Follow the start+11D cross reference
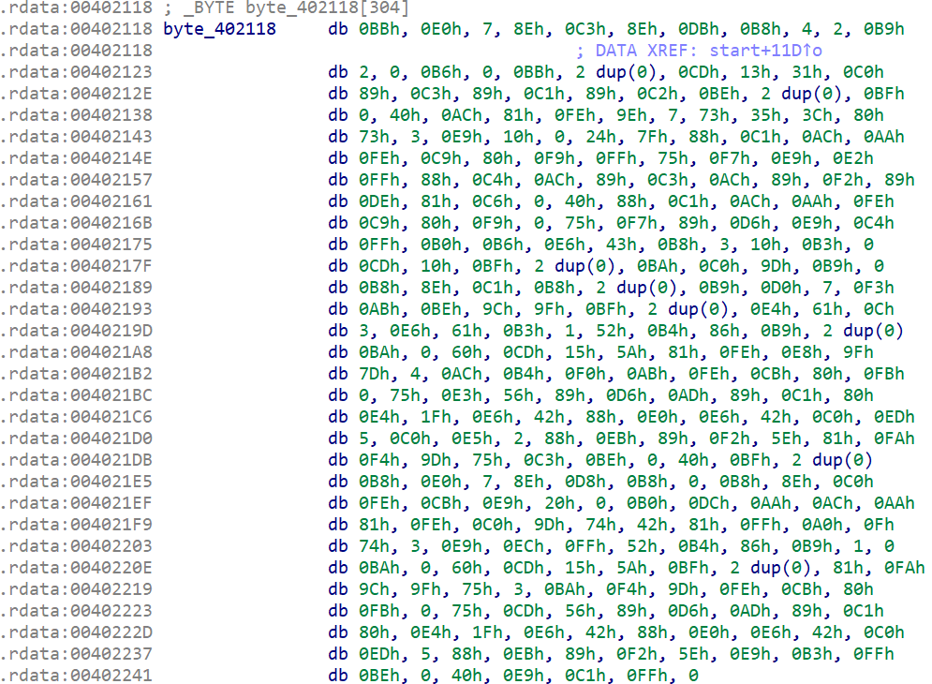Screen dimensions: 932x684 click(x=765, y=51)
